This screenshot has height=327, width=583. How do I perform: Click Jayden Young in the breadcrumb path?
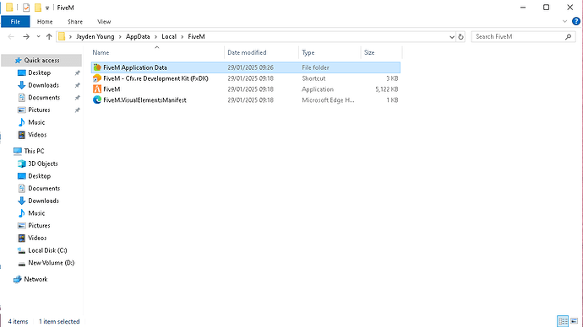95,36
